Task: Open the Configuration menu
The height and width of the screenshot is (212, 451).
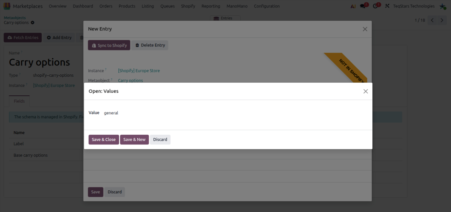Action: [267, 6]
